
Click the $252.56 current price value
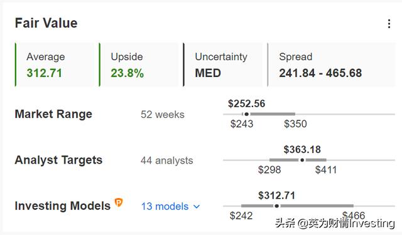[x=247, y=103]
